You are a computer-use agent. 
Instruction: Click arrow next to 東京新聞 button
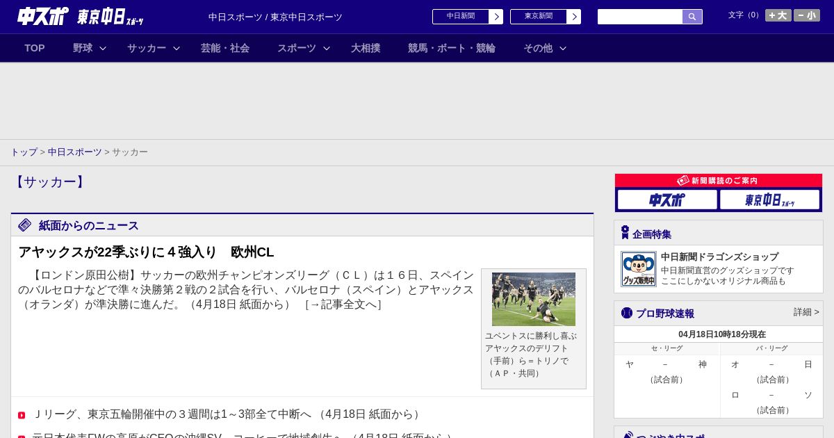click(574, 17)
